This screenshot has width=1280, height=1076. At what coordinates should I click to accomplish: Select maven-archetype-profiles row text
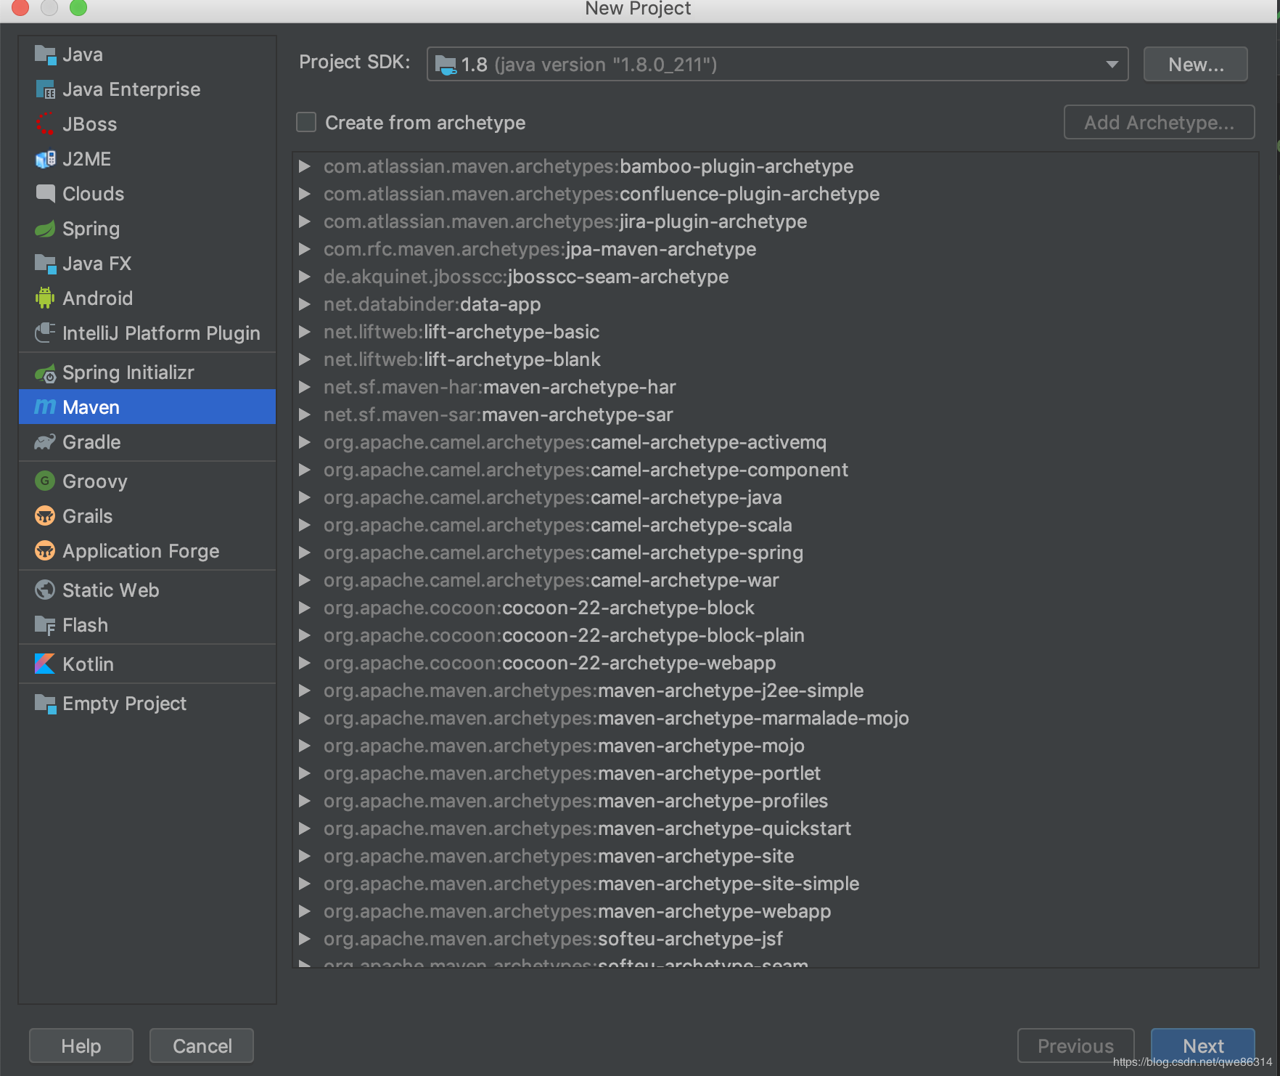pos(576,801)
